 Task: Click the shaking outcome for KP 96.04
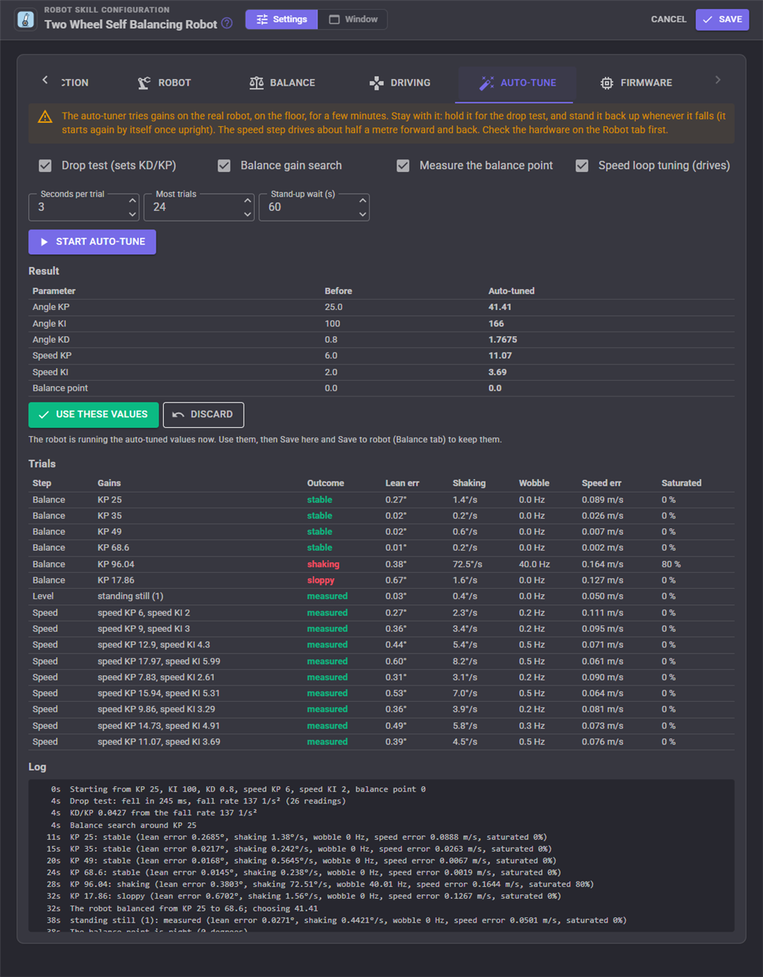coord(323,564)
